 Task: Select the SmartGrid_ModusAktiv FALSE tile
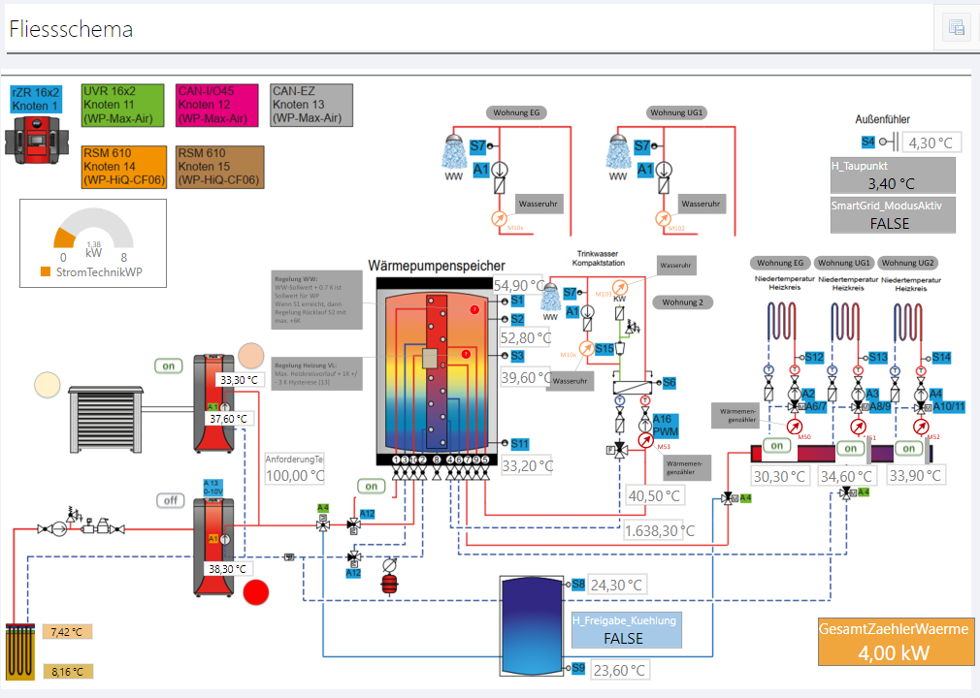coord(893,215)
